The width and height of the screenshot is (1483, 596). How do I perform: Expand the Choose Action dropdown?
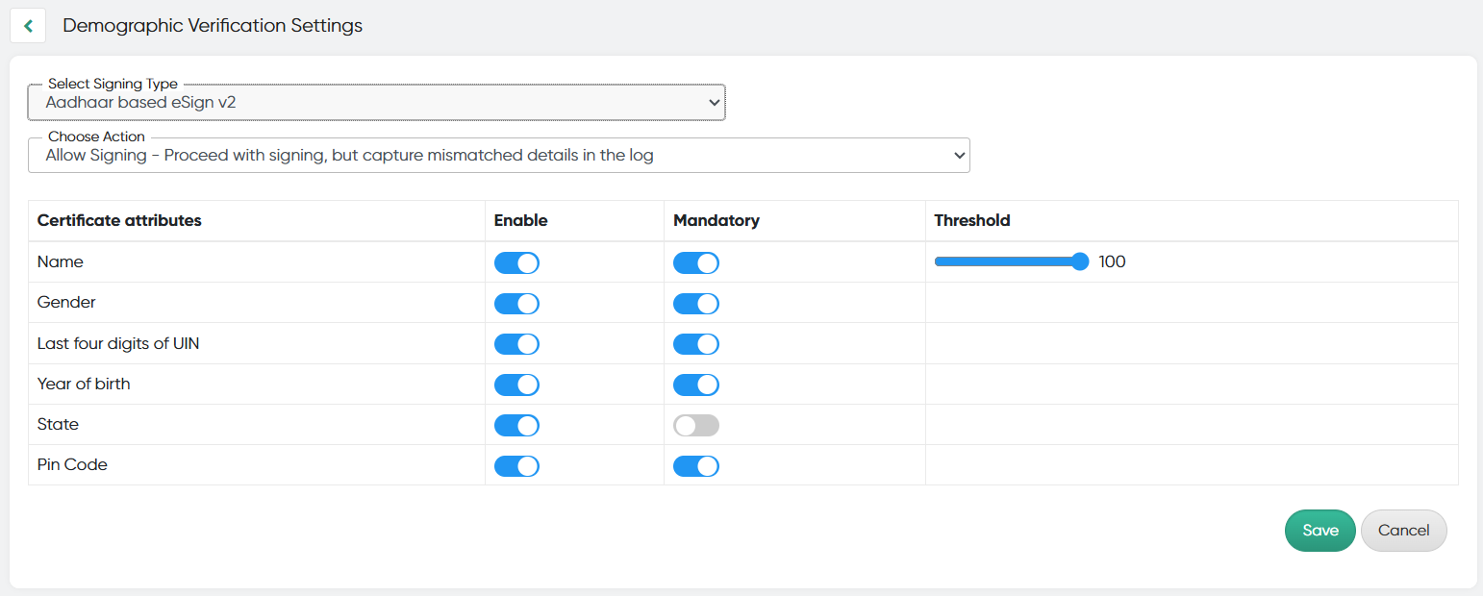pos(498,156)
